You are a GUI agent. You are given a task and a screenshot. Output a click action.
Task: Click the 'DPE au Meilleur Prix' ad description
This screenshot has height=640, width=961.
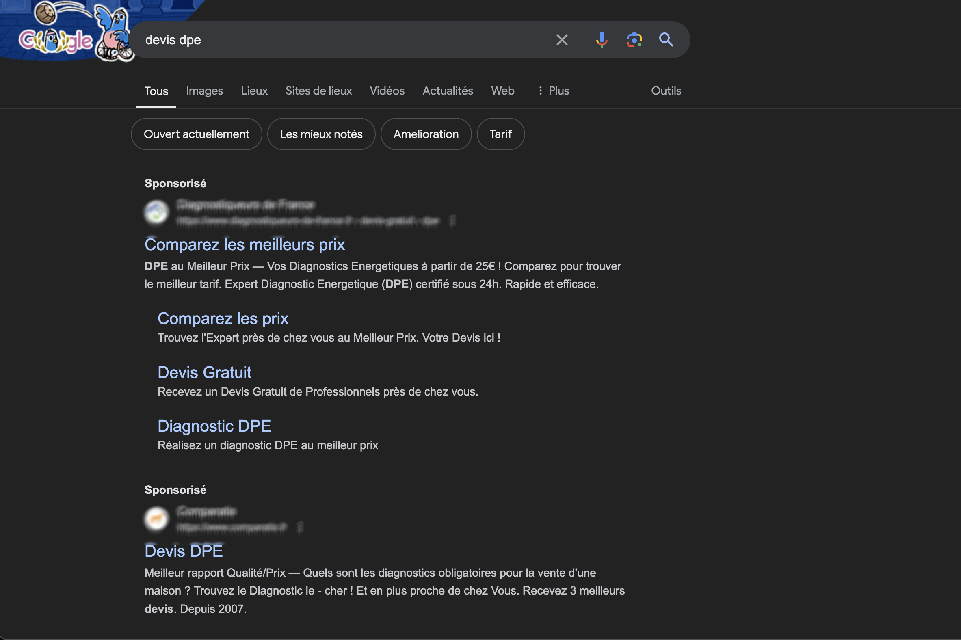point(383,275)
